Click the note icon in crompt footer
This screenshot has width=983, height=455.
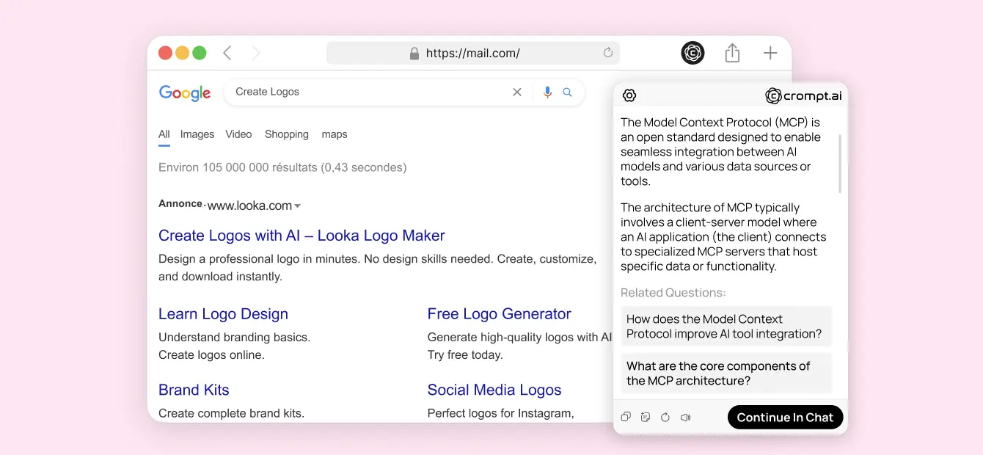click(646, 417)
